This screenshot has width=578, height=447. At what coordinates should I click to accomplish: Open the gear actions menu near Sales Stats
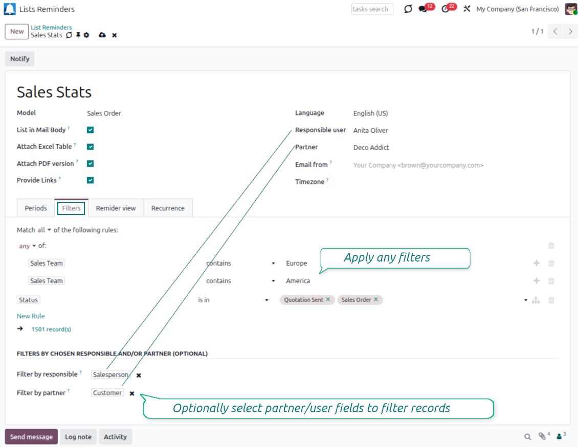86,35
